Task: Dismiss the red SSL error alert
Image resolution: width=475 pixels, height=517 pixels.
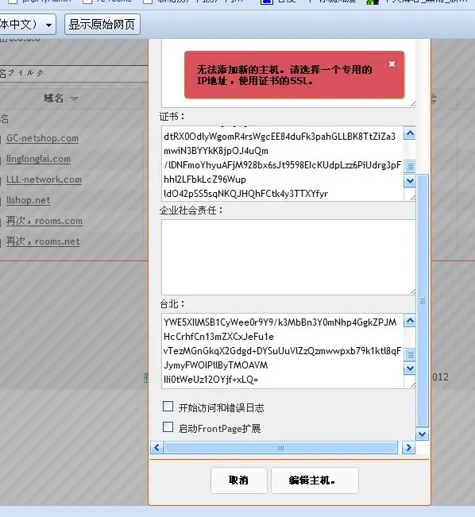Action: click(x=392, y=64)
